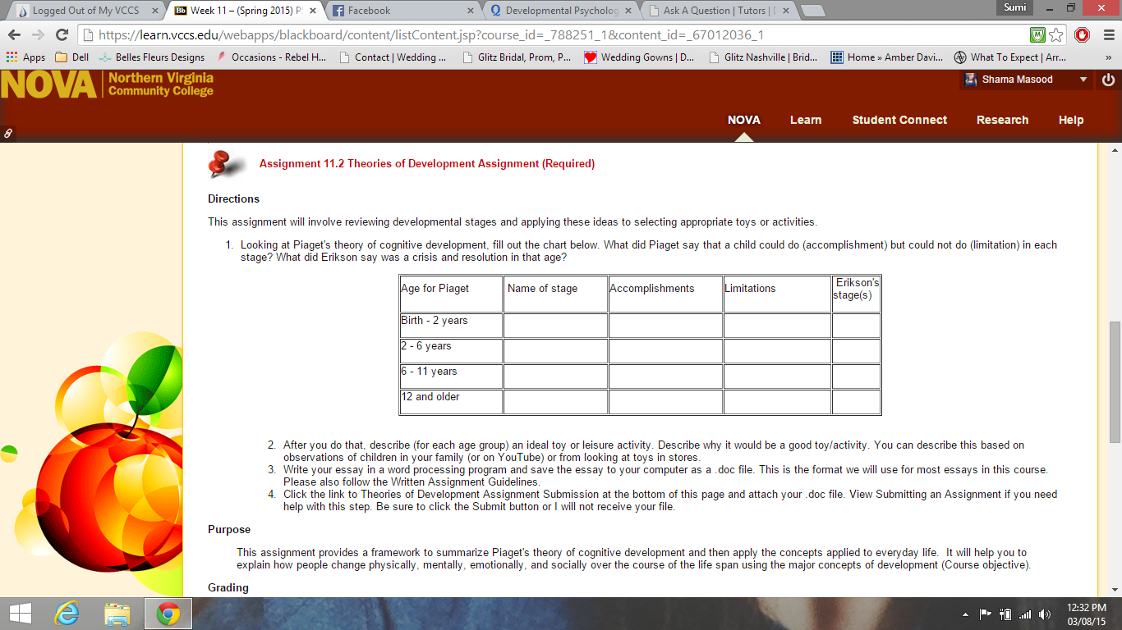Click the Blackboard logout power icon
Viewport: 1122px width, 630px height.
pyautogui.click(x=1108, y=80)
